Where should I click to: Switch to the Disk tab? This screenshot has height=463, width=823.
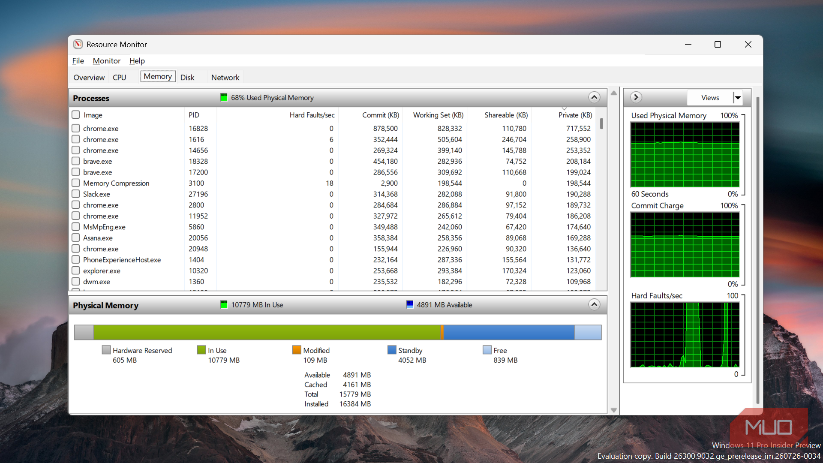pyautogui.click(x=187, y=78)
